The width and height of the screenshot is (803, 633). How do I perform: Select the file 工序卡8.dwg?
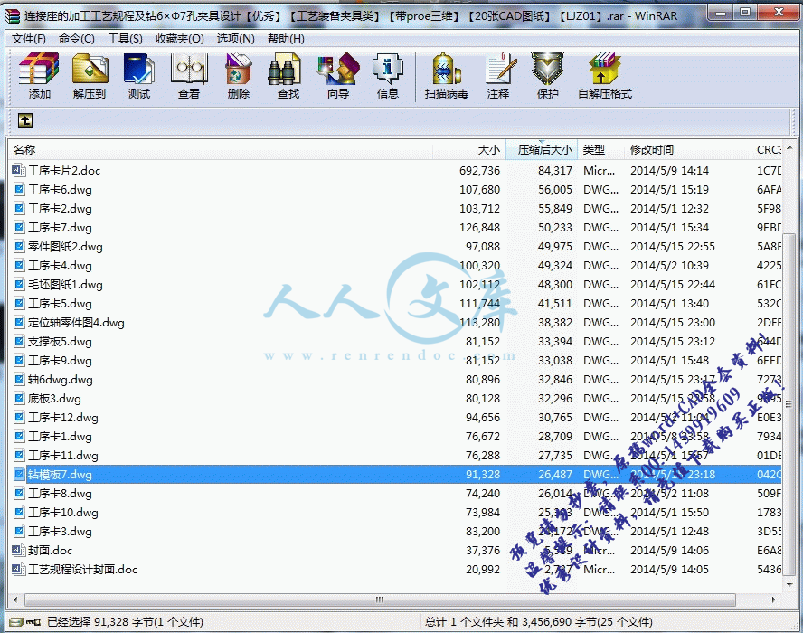(x=60, y=493)
